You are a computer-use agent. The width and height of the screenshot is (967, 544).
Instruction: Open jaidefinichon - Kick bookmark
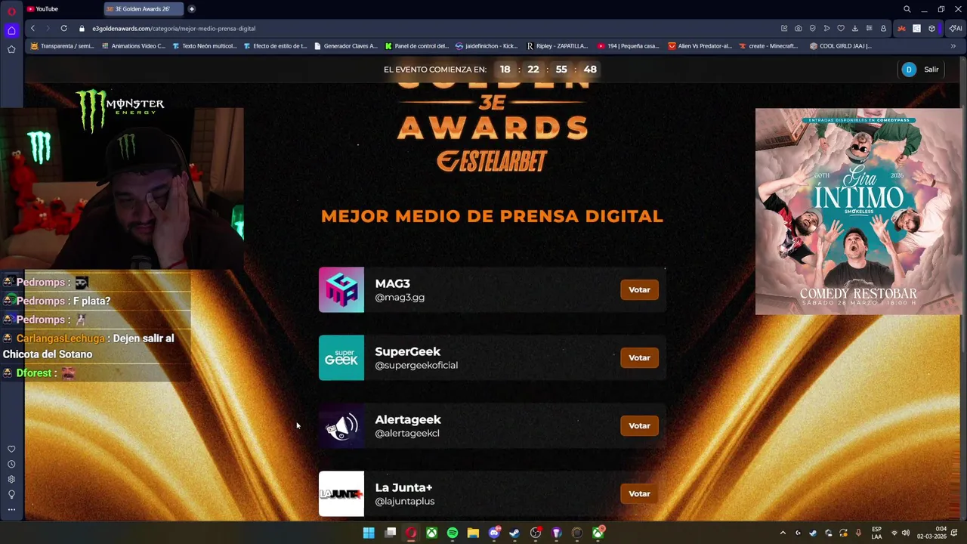click(x=487, y=46)
